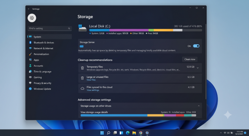Open Task View on the taskbar
Image resolution: width=249 pixels, height=136 pixels.
coord(115,133)
